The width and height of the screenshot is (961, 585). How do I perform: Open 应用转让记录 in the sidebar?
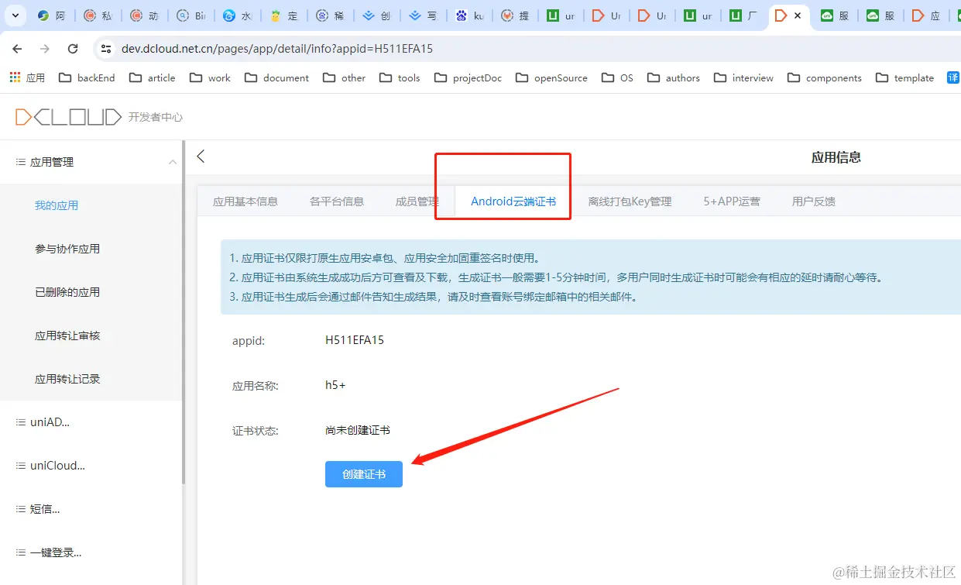[67, 379]
